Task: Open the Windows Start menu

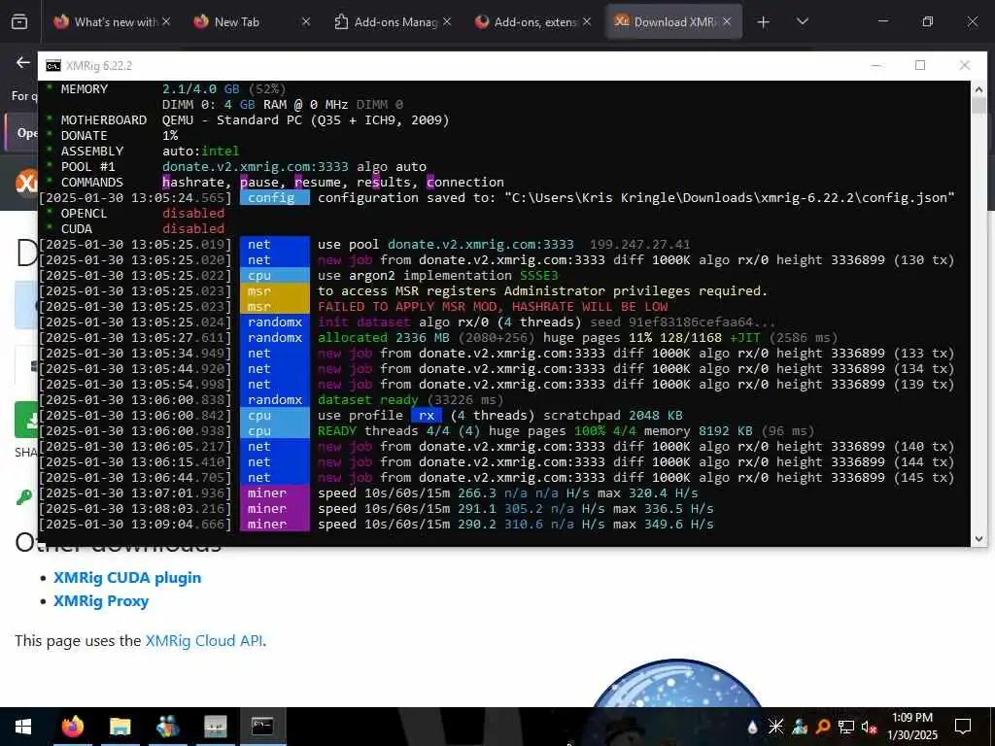Action: 23,727
